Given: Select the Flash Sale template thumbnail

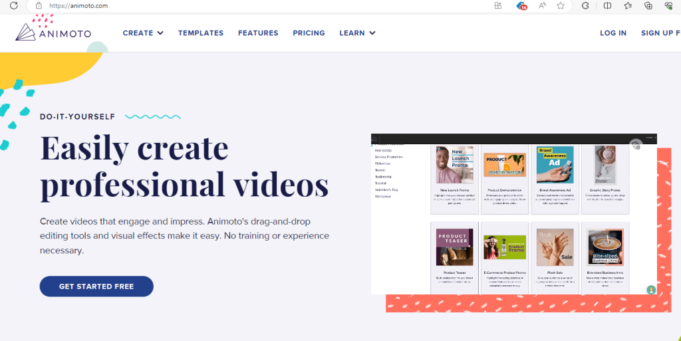Looking at the screenshot, I should [555, 247].
